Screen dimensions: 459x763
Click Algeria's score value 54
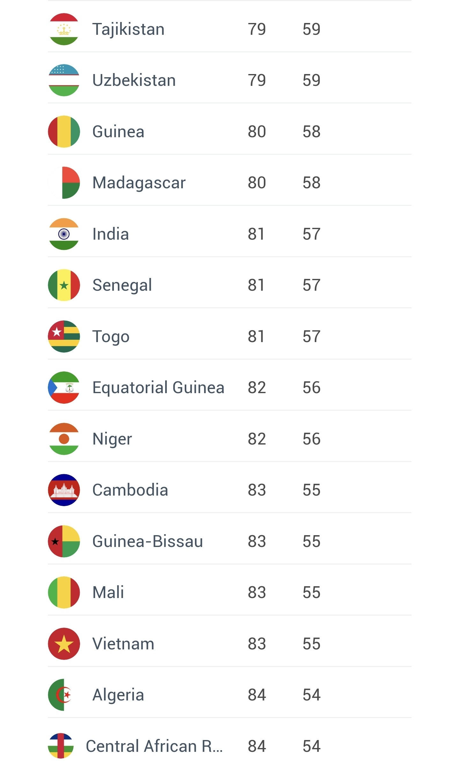(x=311, y=695)
